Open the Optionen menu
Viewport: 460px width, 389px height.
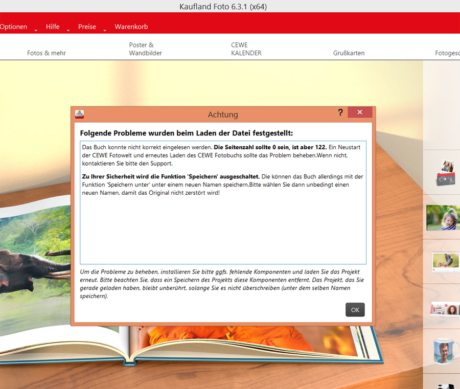(x=13, y=27)
